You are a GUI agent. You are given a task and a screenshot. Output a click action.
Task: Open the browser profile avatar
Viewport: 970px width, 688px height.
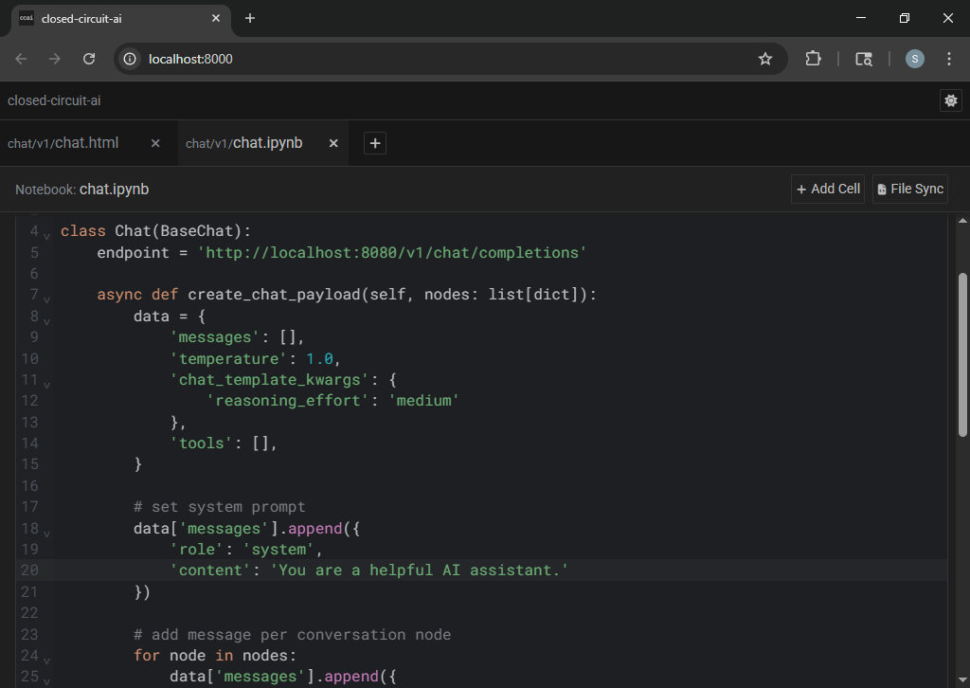point(914,59)
